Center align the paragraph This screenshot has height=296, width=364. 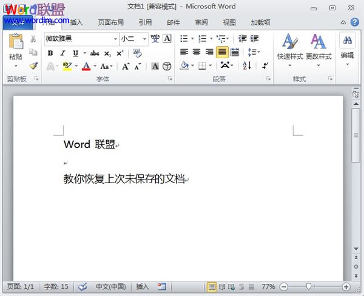pyautogui.click(x=197, y=52)
